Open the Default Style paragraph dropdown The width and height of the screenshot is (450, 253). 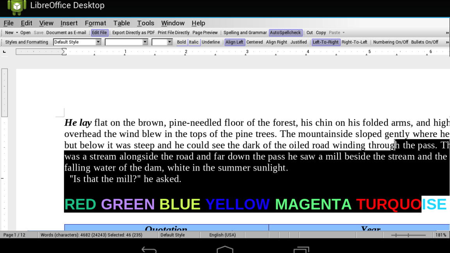tap(98, 42)
